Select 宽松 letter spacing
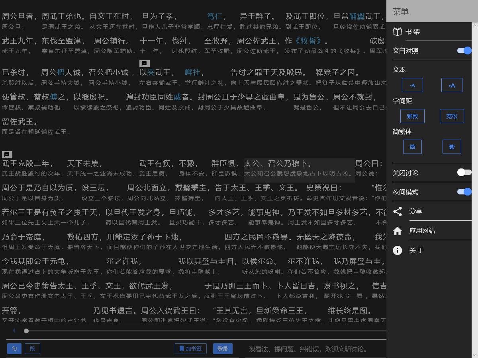The width and height of the screenshot is (478, 358). coord(452,116)
